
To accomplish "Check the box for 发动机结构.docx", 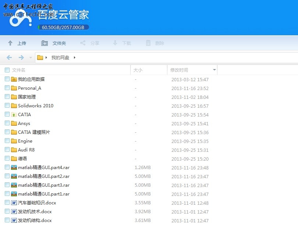I will tap(7, 220).
